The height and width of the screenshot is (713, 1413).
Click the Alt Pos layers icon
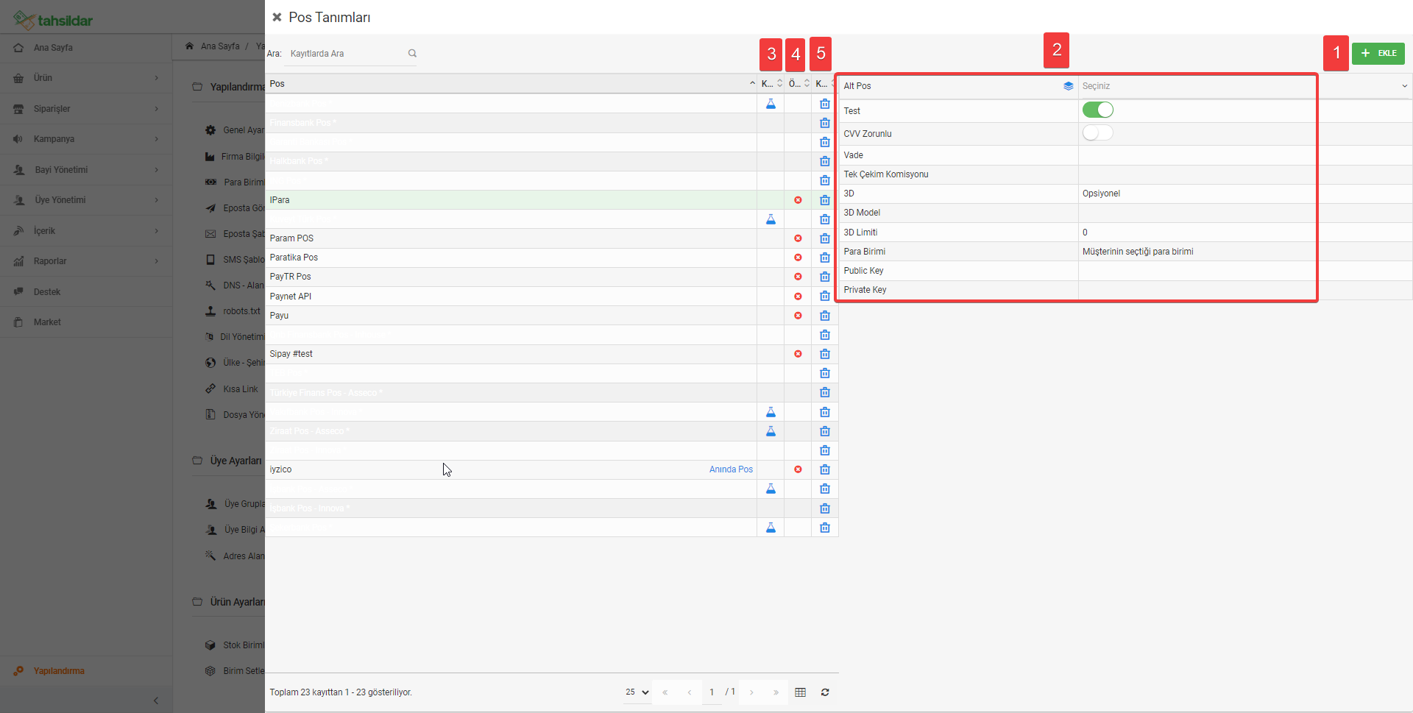pyautogui.click(x=1069, y=86)
